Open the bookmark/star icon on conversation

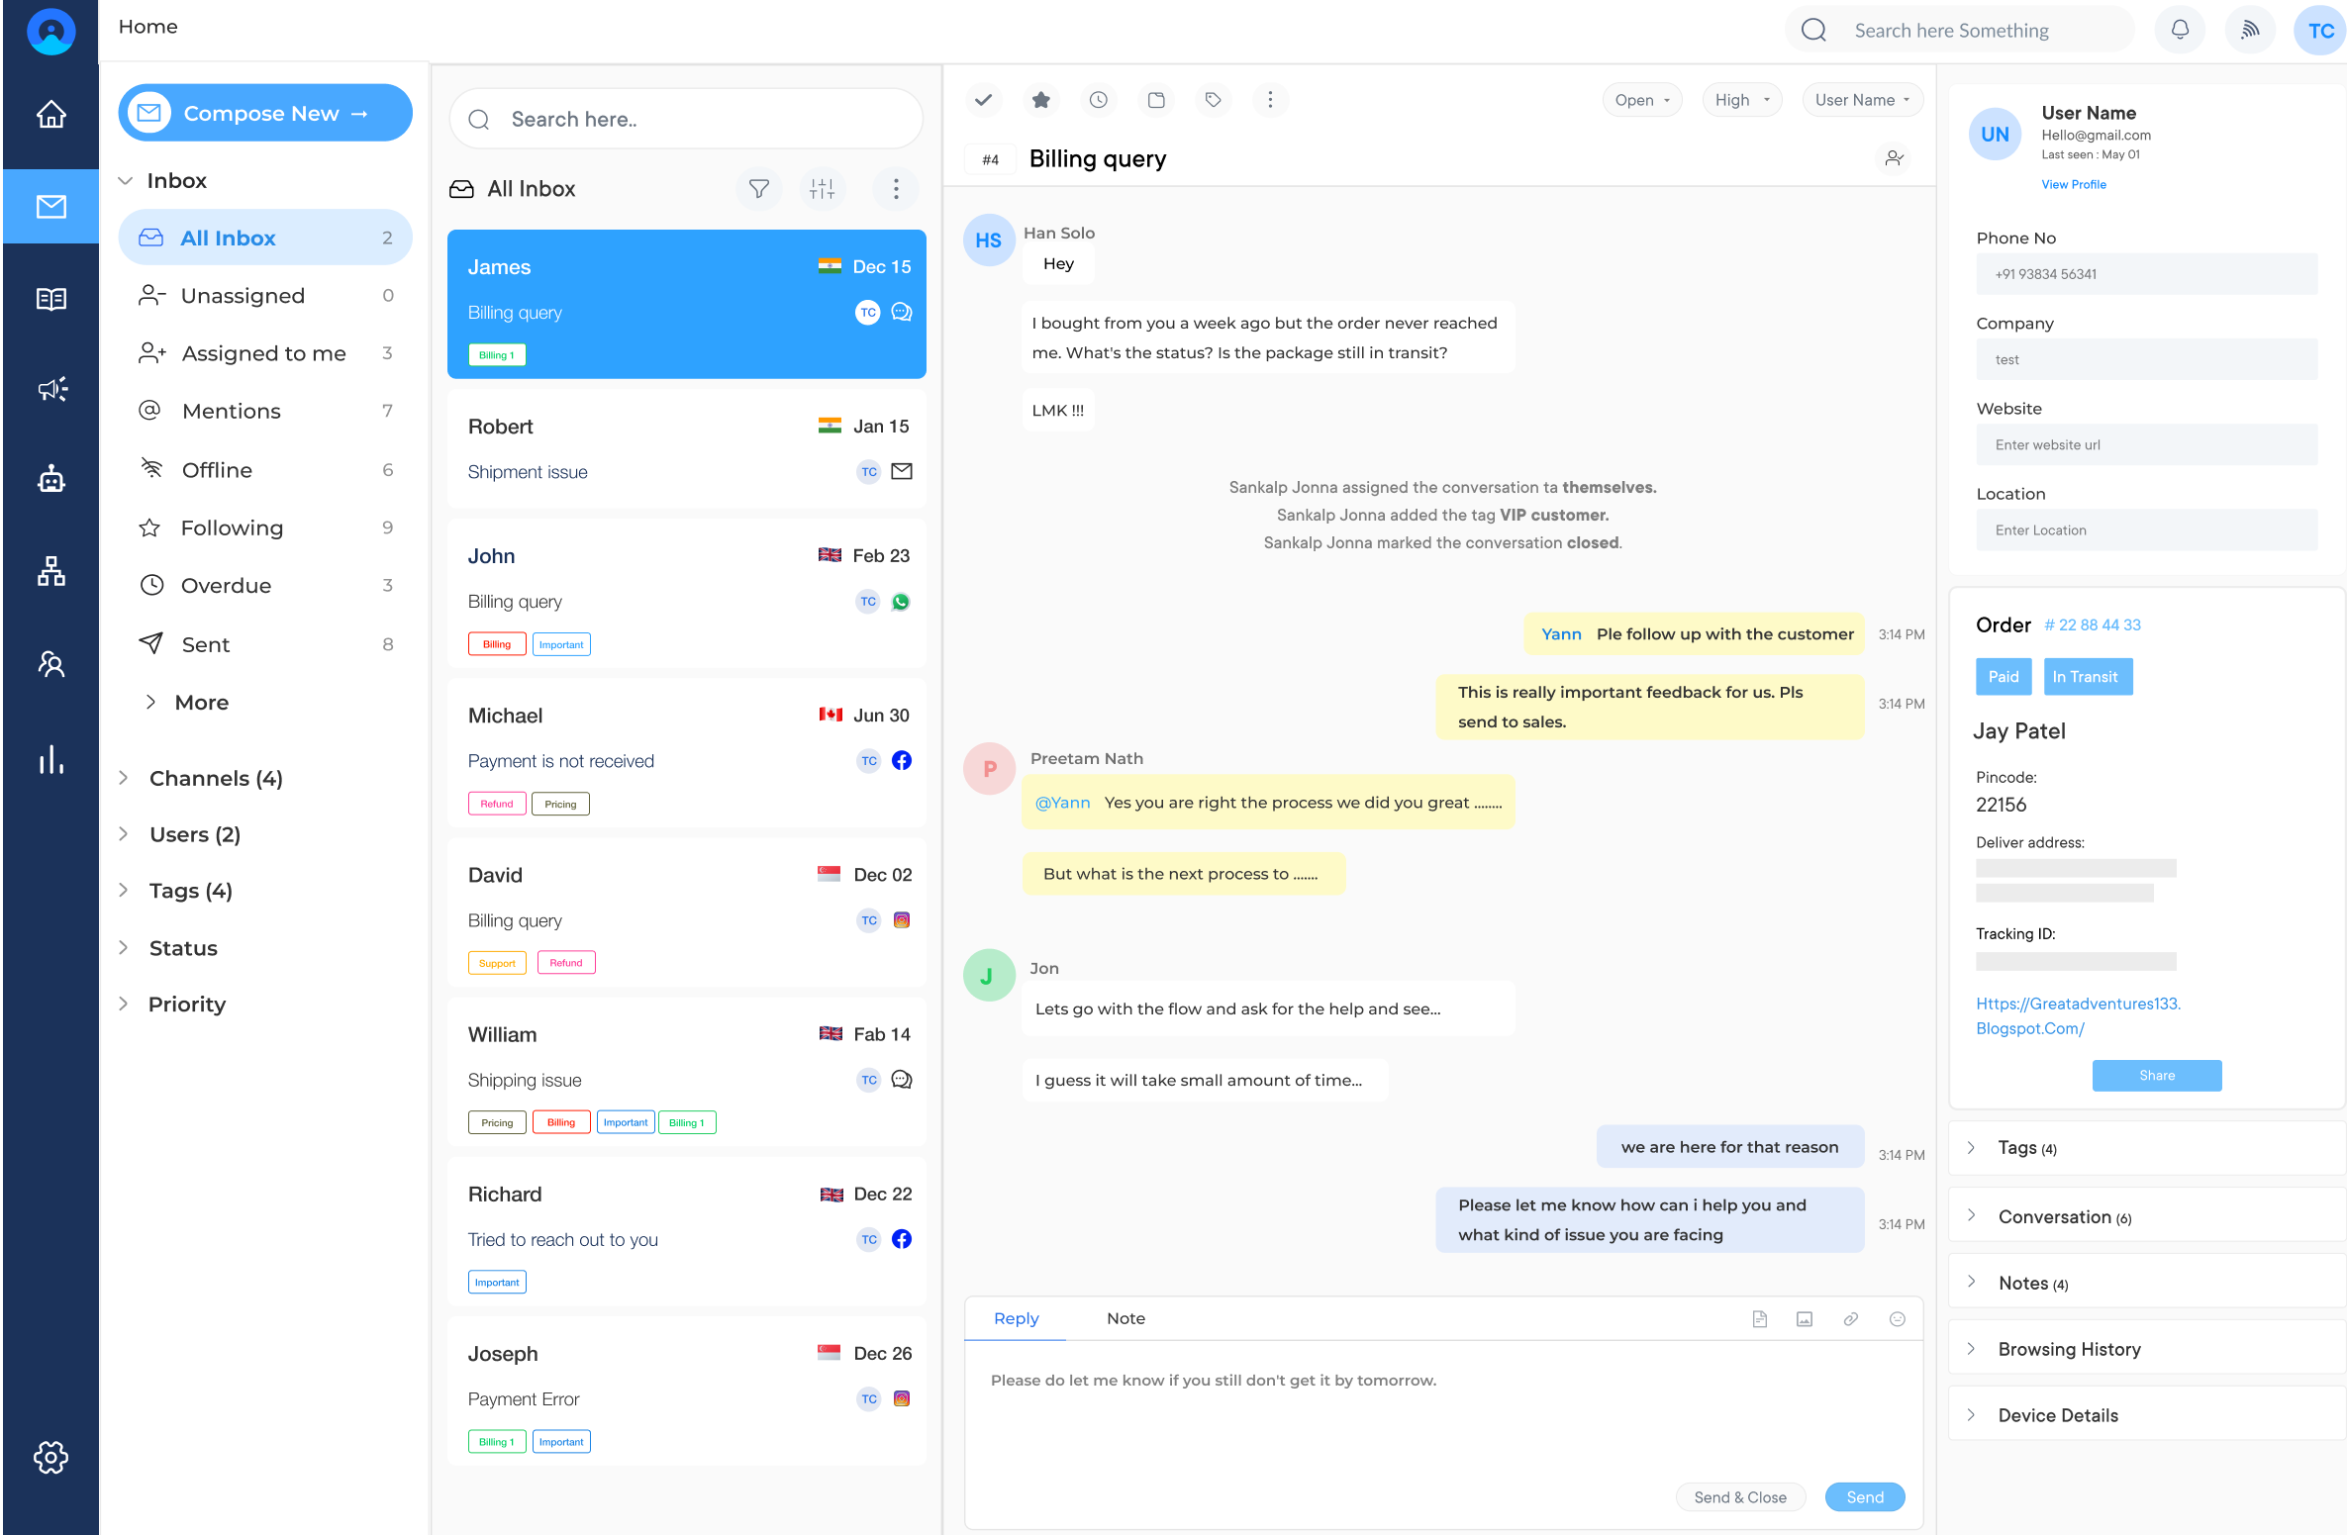(x=1041, y=99)
